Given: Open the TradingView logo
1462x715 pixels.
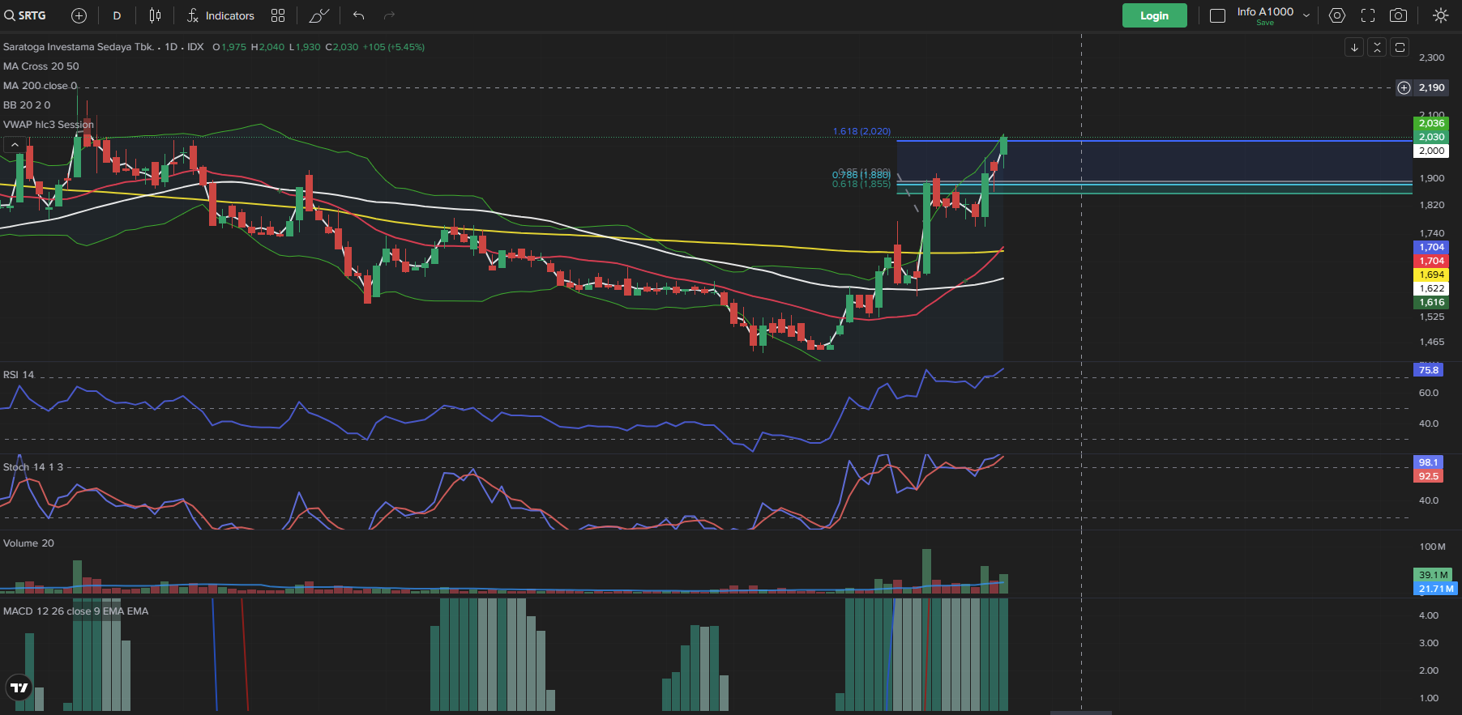Looking at the screenshot, I should [x=19, y=687].
